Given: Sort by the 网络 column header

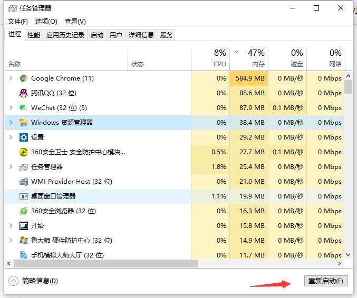Looking at the screenshot, I should pos(326,58).
